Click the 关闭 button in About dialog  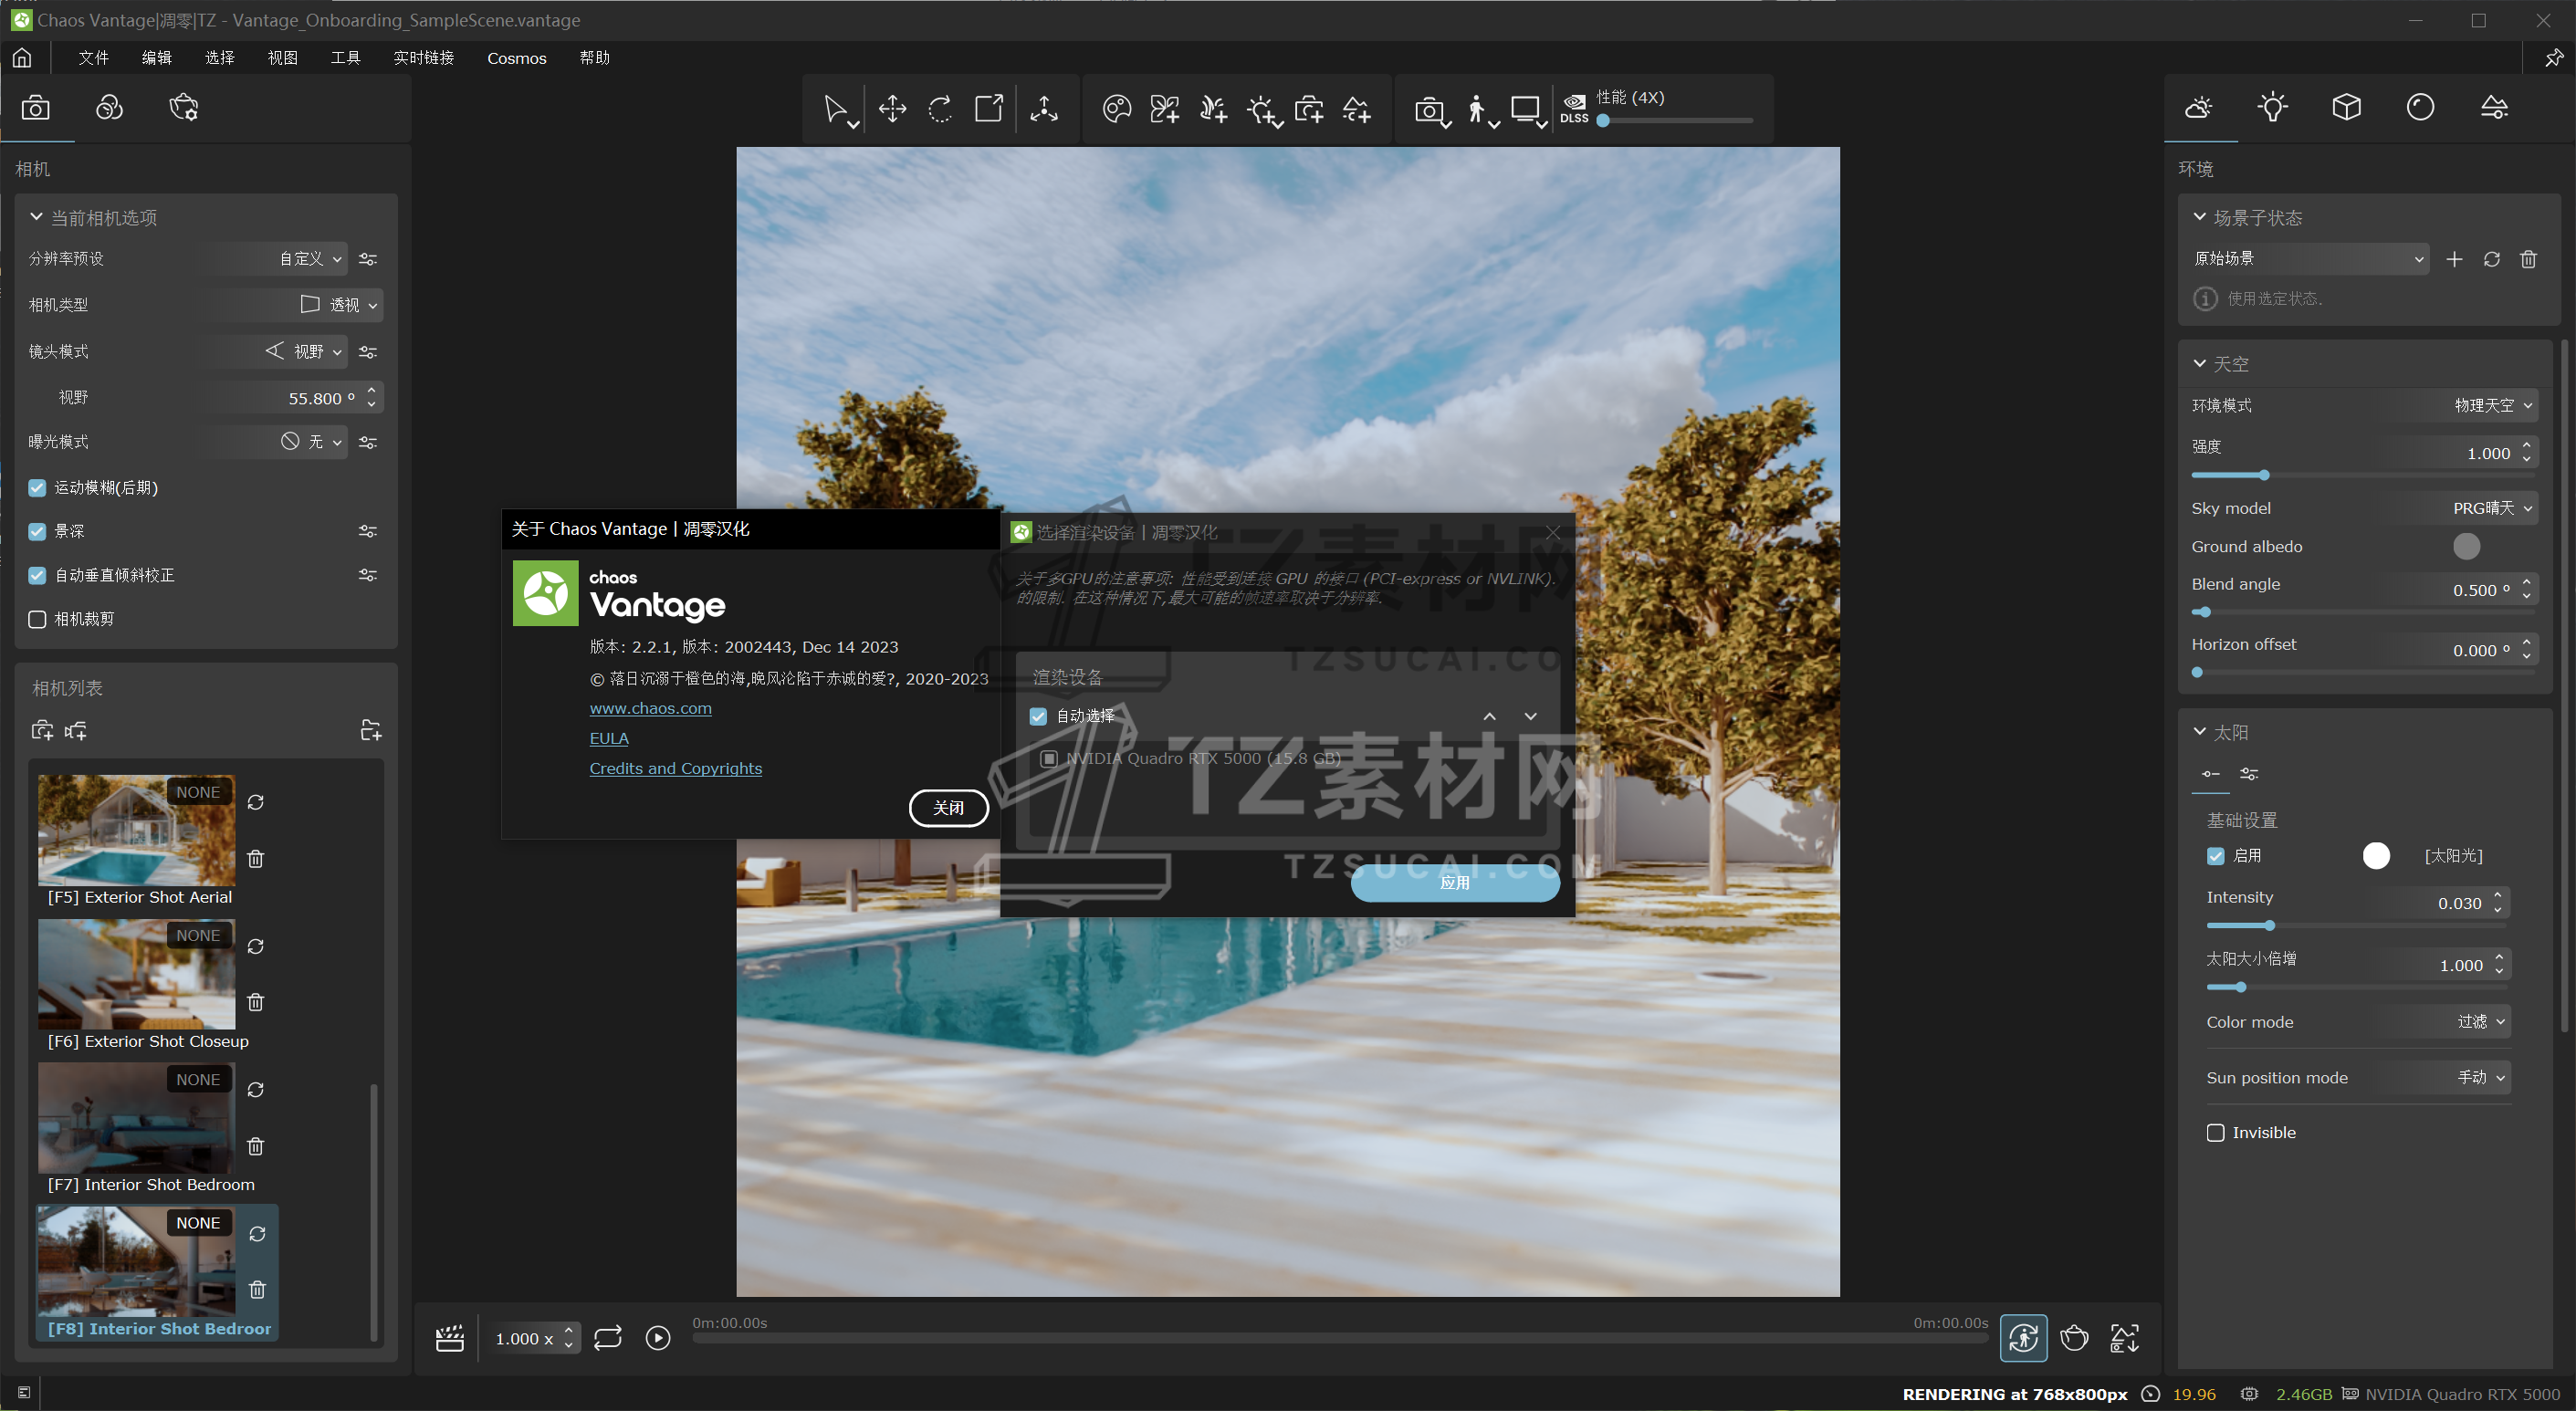point(948,808)
